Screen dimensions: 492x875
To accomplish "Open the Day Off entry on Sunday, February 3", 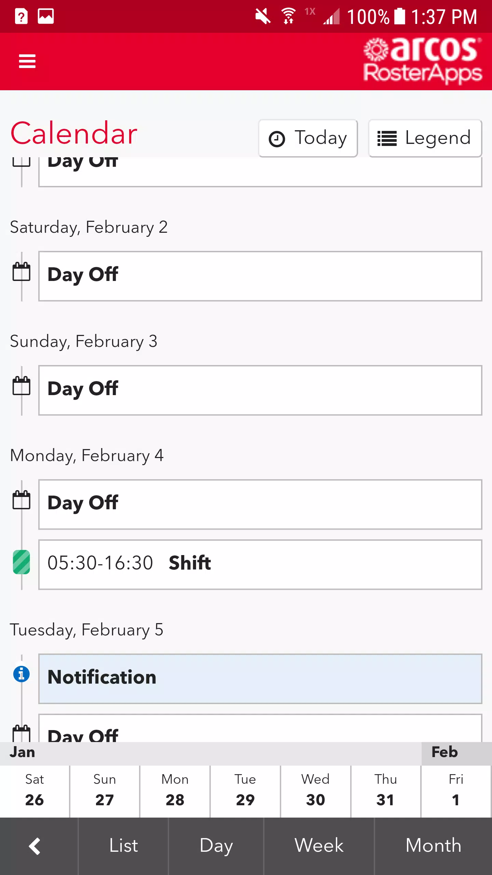I will pos(260,390).
